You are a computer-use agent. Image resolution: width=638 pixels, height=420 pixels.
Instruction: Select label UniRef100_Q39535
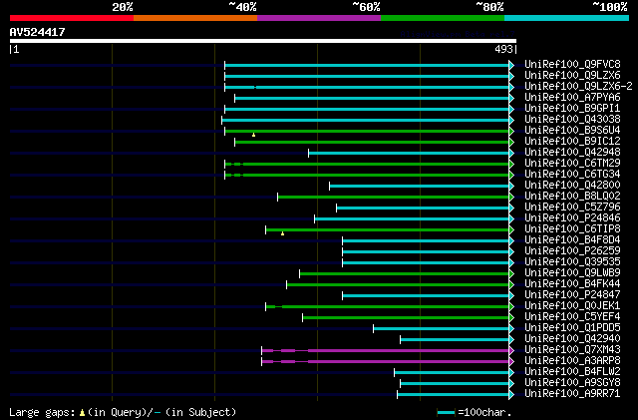pos(572,262)
